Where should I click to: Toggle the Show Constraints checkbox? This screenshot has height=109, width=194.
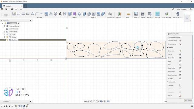tap(180, 75)
